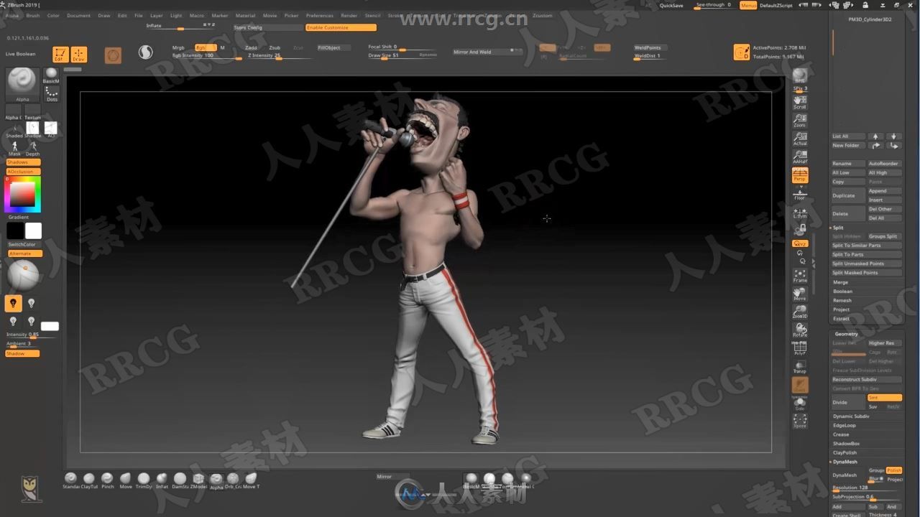Expand the Geometry palette section
Screen dimensions: 920x517
click(846, 334)
